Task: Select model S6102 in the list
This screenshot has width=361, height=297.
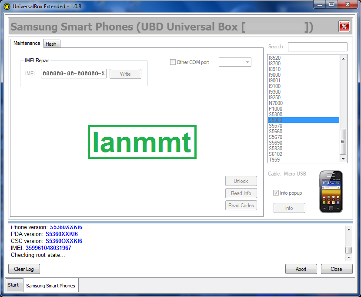Action: (x=304, y=154)
